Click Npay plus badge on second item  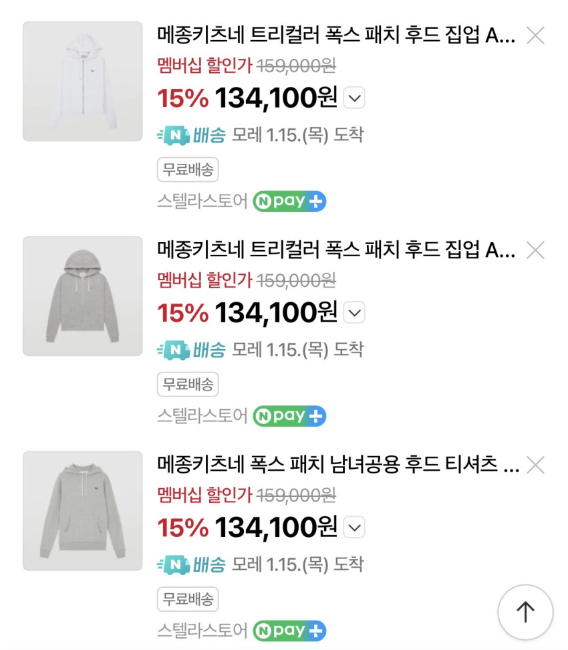[289, 415]
